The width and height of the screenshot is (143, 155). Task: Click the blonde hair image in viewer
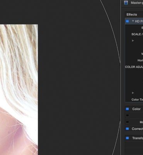tap(19, 90)
